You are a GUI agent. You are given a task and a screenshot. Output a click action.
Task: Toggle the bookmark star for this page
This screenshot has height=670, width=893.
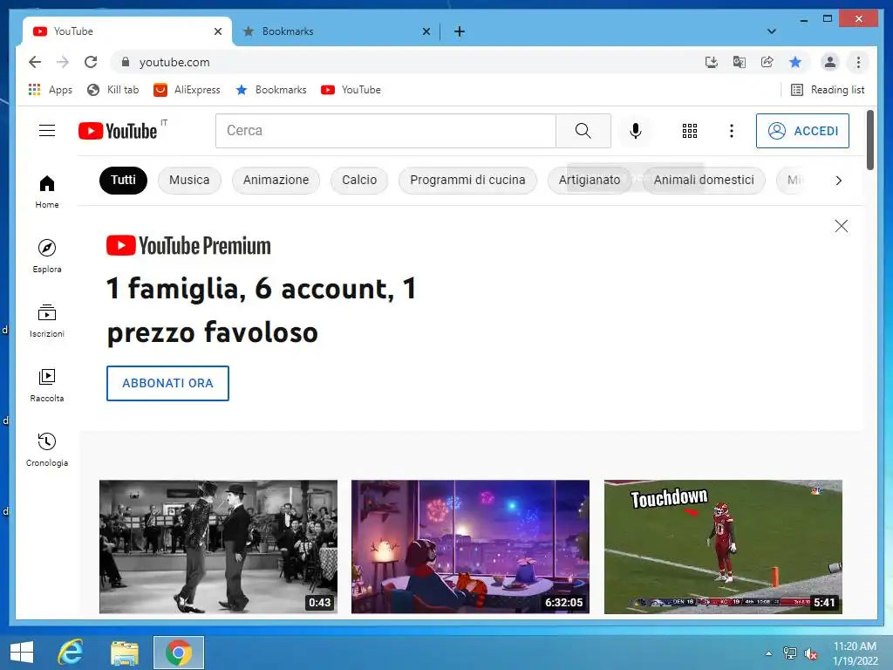click(x=795, y=62)
